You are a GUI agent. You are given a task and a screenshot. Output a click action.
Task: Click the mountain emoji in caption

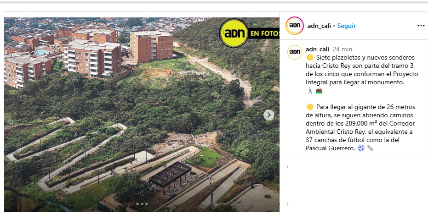point(319,91)
